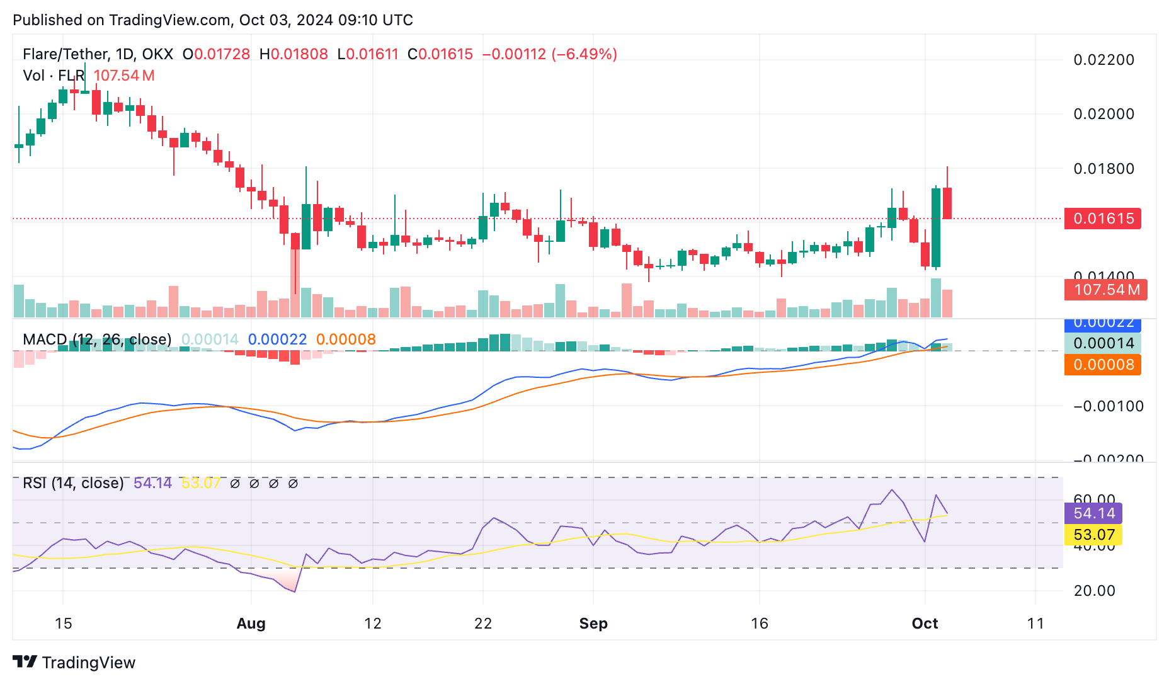Click the 0.02200 price axis label
Image resolution: width=1169 pixels, height=684 pixels.
[1103, 60]
